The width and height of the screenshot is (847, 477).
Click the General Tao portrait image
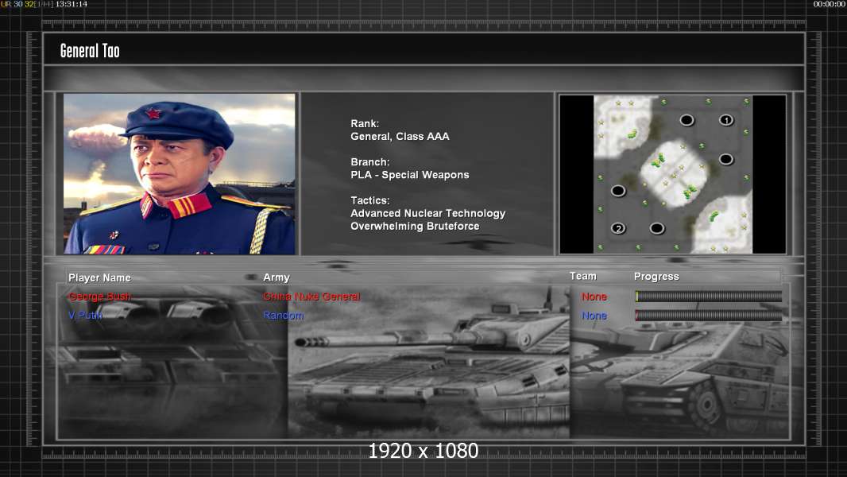pyautogui.click(x=180, y=174)
